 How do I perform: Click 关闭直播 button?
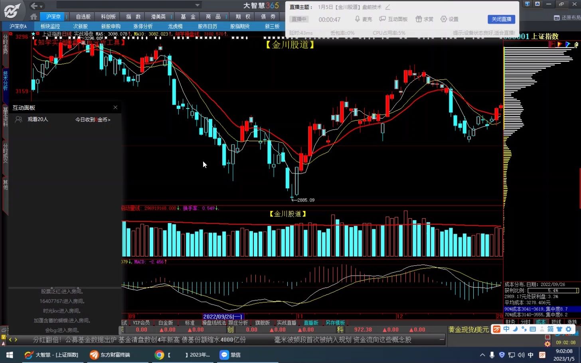coord(502,19)
